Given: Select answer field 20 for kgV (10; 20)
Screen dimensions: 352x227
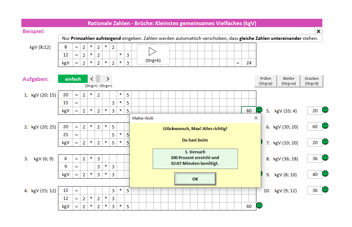Looking at the screenshot, I should click(x=315, y=143).
